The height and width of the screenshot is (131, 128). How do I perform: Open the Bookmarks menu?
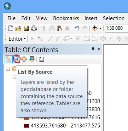[66, 18]
